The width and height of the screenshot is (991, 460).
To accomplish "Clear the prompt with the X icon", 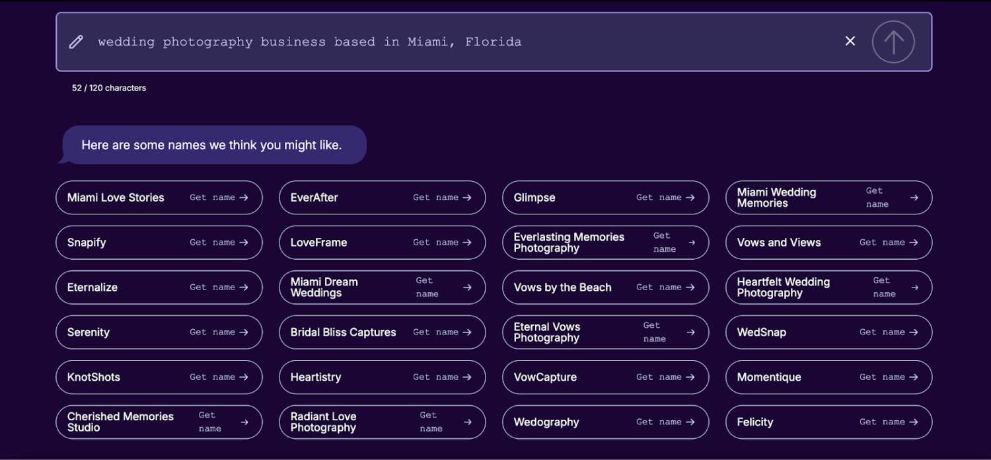I will point(850,41).
